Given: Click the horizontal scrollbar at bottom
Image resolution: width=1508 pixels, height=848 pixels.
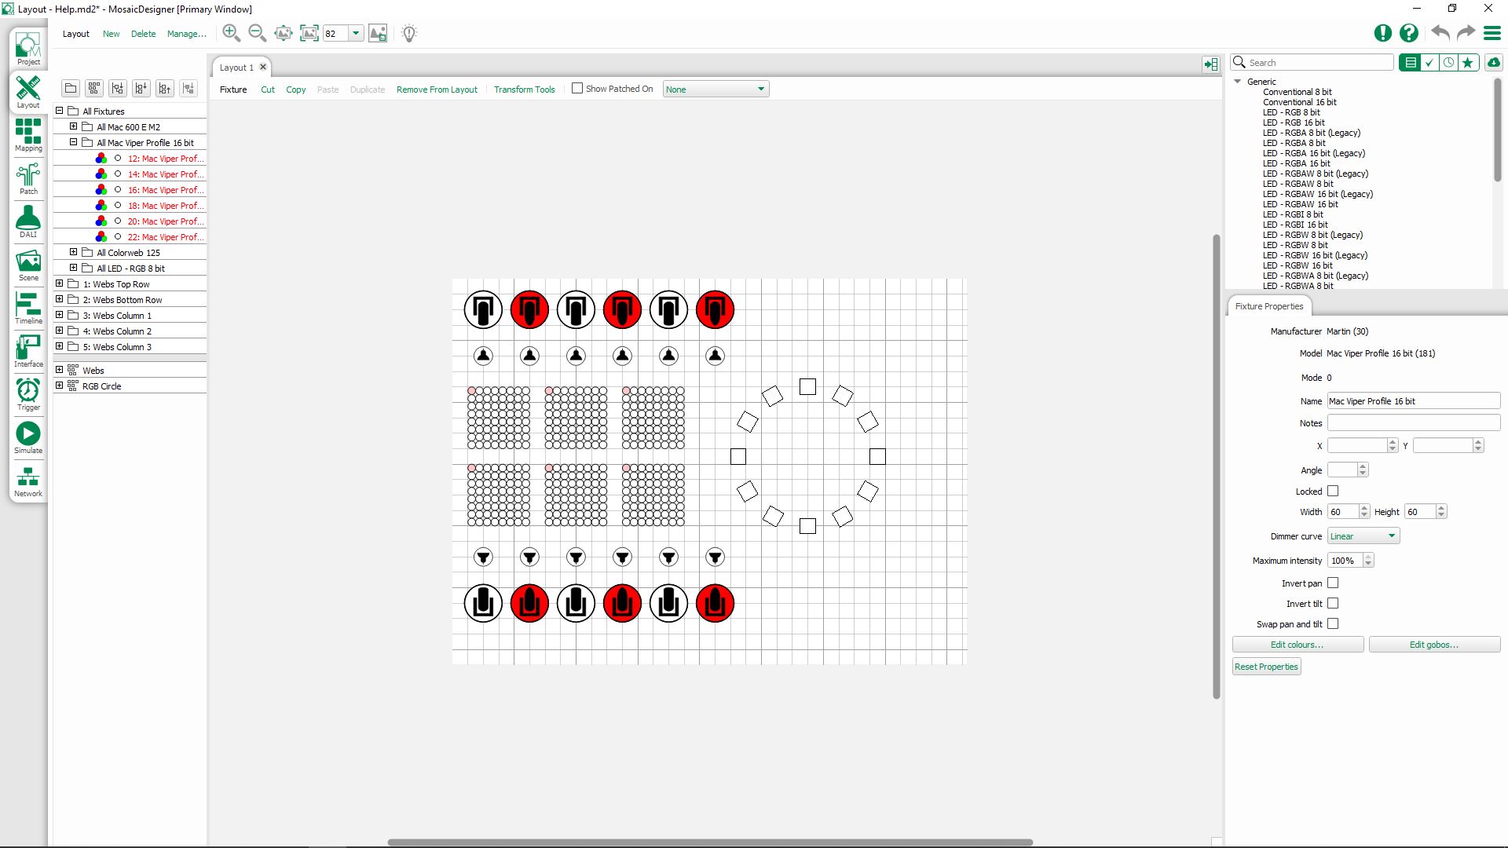Looking at the screenshot, I should [x=709, y=842].
